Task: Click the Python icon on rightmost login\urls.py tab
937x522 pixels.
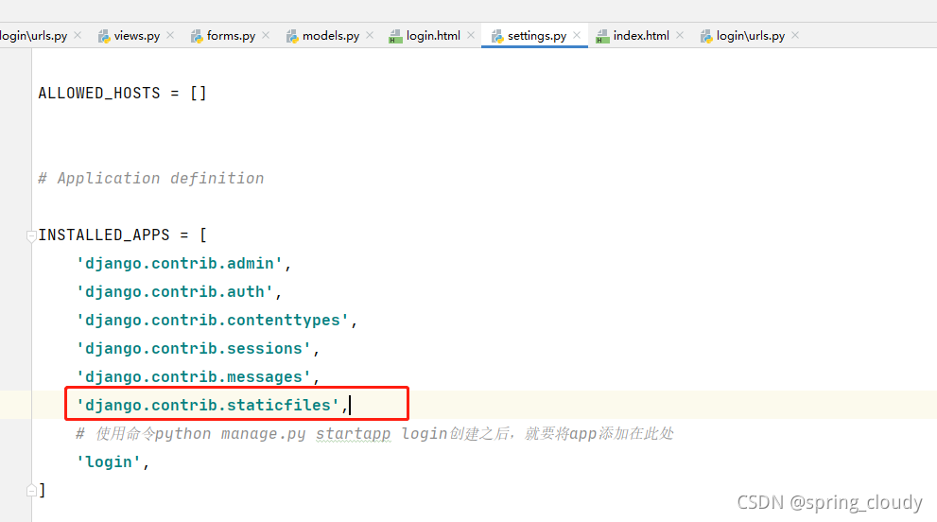Action: (x=706, y=37)
